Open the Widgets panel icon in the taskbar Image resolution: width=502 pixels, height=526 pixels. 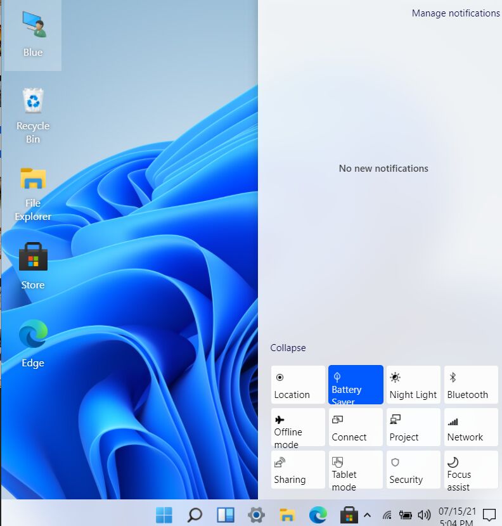[x=226, y=514]
